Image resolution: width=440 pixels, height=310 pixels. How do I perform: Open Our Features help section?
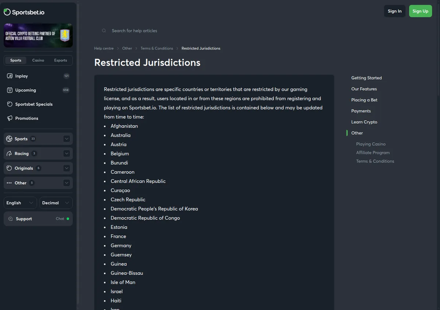[364, 89]
